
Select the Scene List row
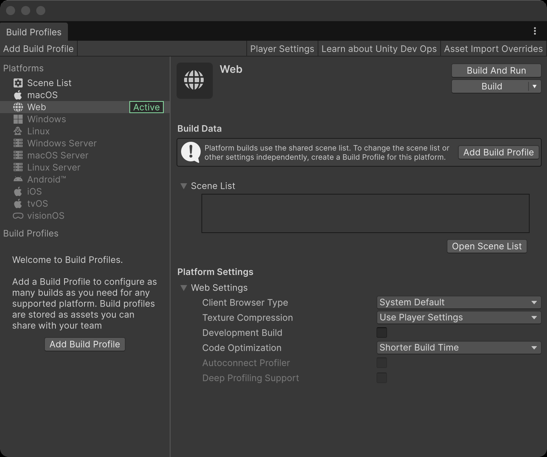85,83
